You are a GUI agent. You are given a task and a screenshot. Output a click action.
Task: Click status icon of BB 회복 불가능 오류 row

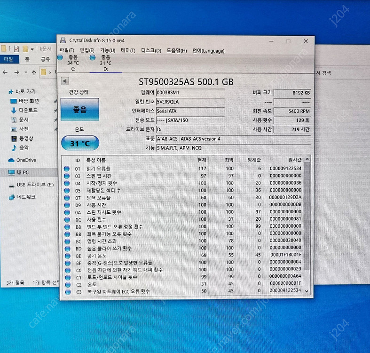pos(67,234)
